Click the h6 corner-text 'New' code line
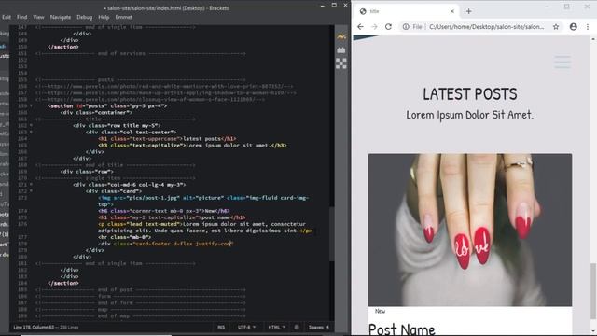The width and height of the screenshot is (597, 336). click(164, 211)
